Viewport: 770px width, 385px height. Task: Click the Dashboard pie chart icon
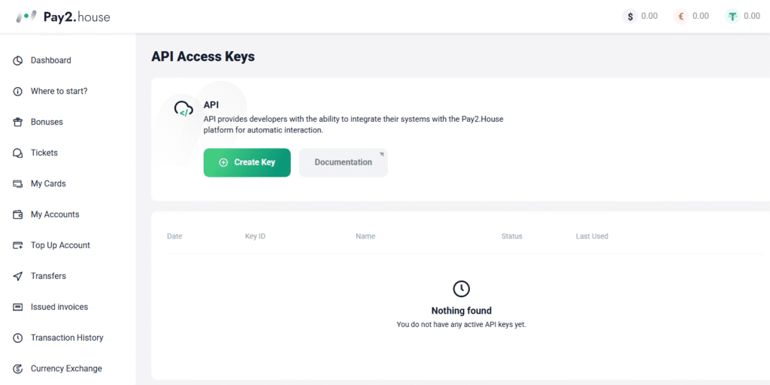[18, 61]
